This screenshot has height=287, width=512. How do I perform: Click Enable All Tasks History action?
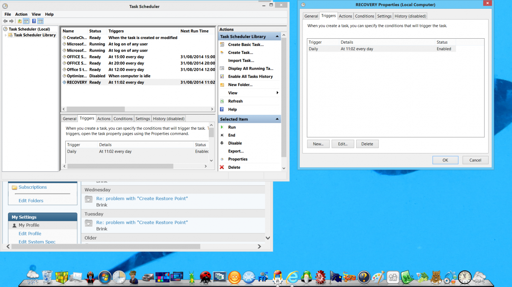click(x=250, y=77)
